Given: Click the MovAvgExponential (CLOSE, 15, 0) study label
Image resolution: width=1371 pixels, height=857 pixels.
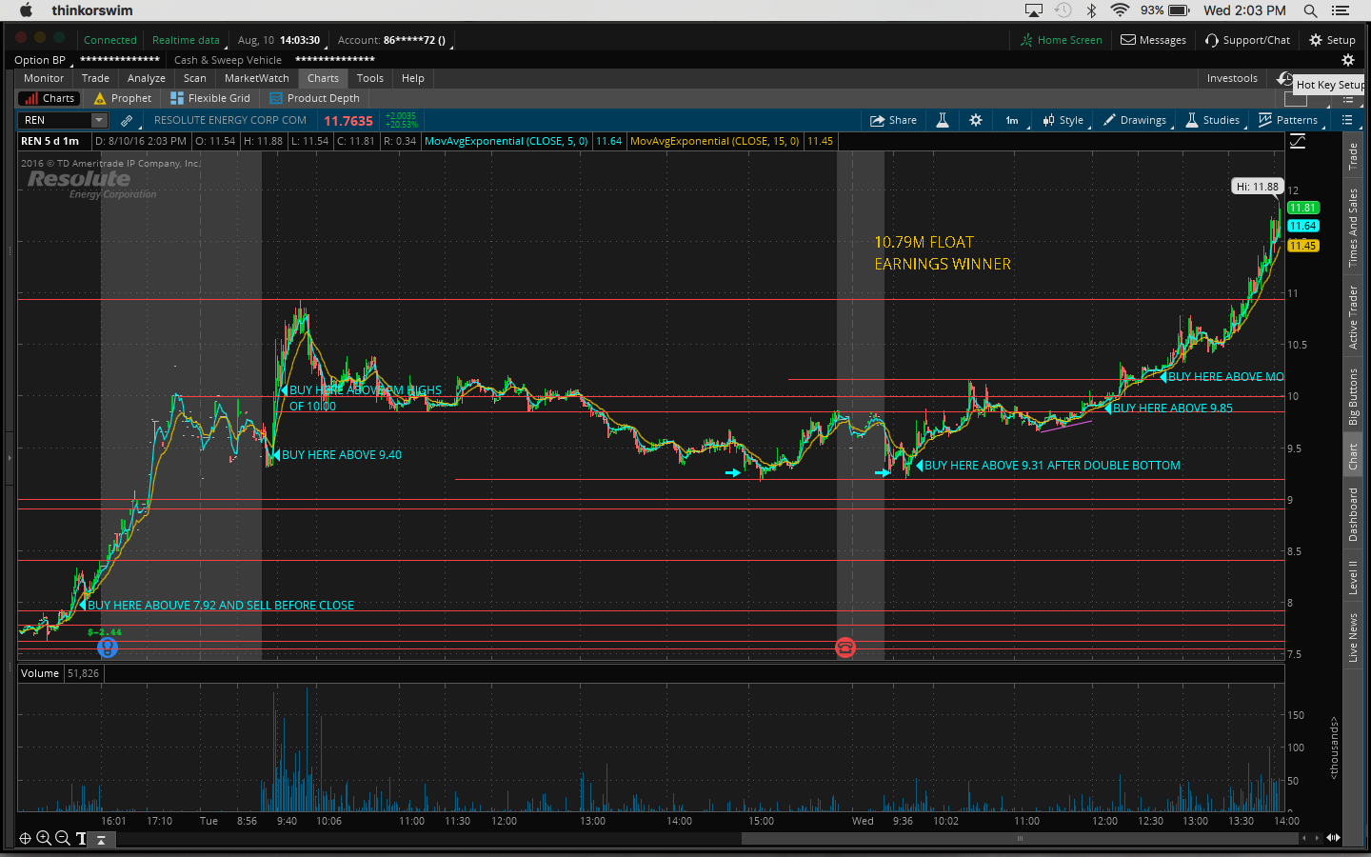Looking at the screenshot, I should pyautogui.click(x=715, y=141).
